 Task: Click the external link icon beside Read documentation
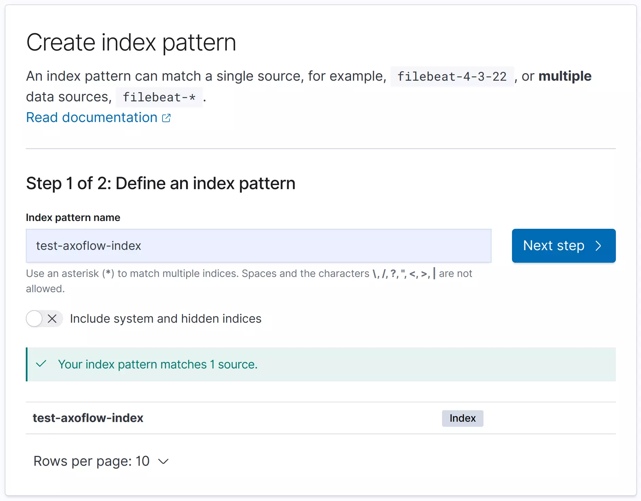pos(166,118)
